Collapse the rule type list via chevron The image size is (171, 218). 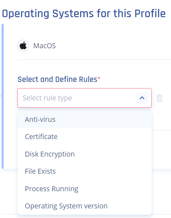coord(142,98)
